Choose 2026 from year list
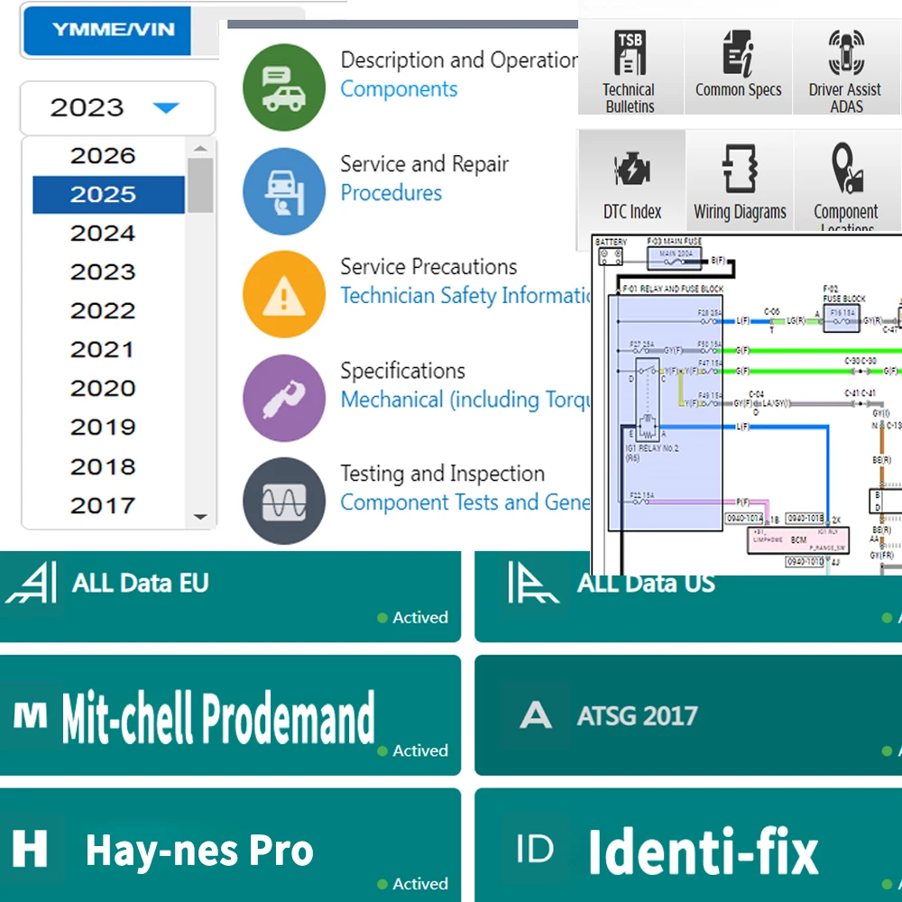This screenshot has height=902, width=902. 103,155
